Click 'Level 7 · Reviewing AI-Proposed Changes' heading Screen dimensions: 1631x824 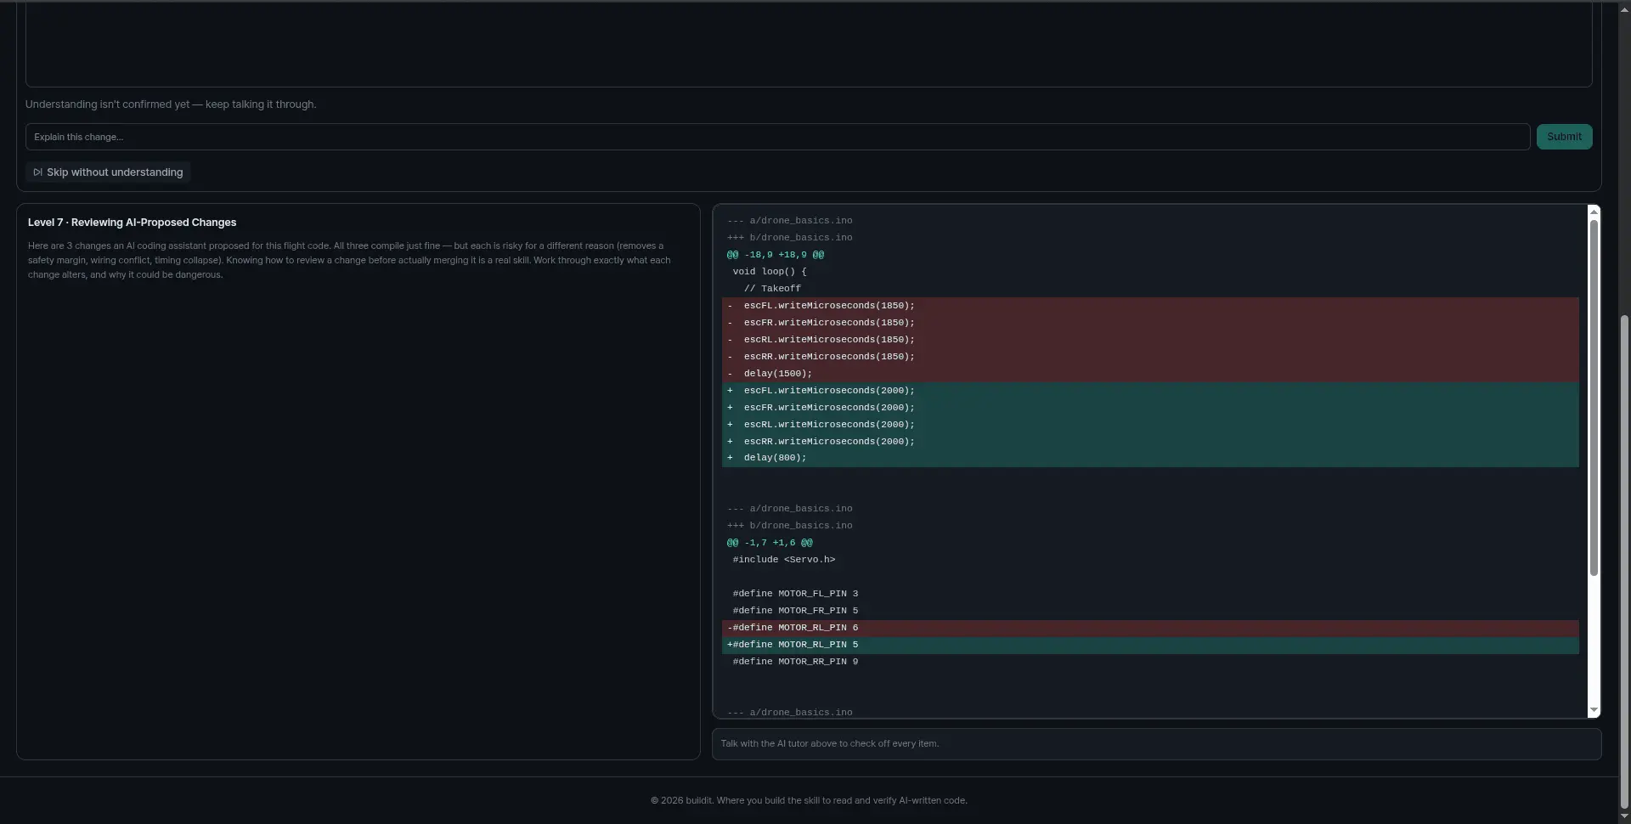tap(133, 223)
